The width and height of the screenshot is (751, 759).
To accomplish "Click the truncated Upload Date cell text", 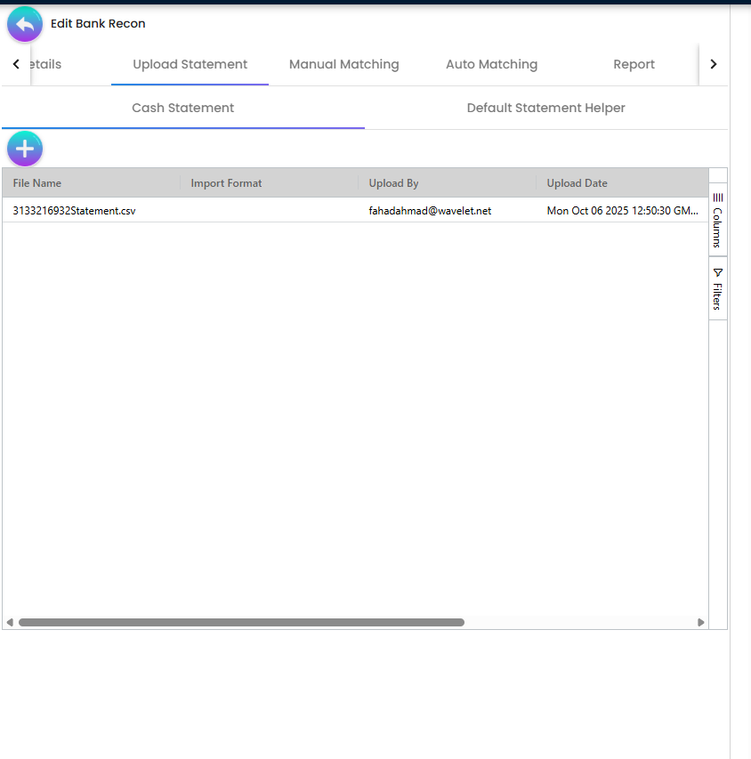I will (x=623, y=210).
